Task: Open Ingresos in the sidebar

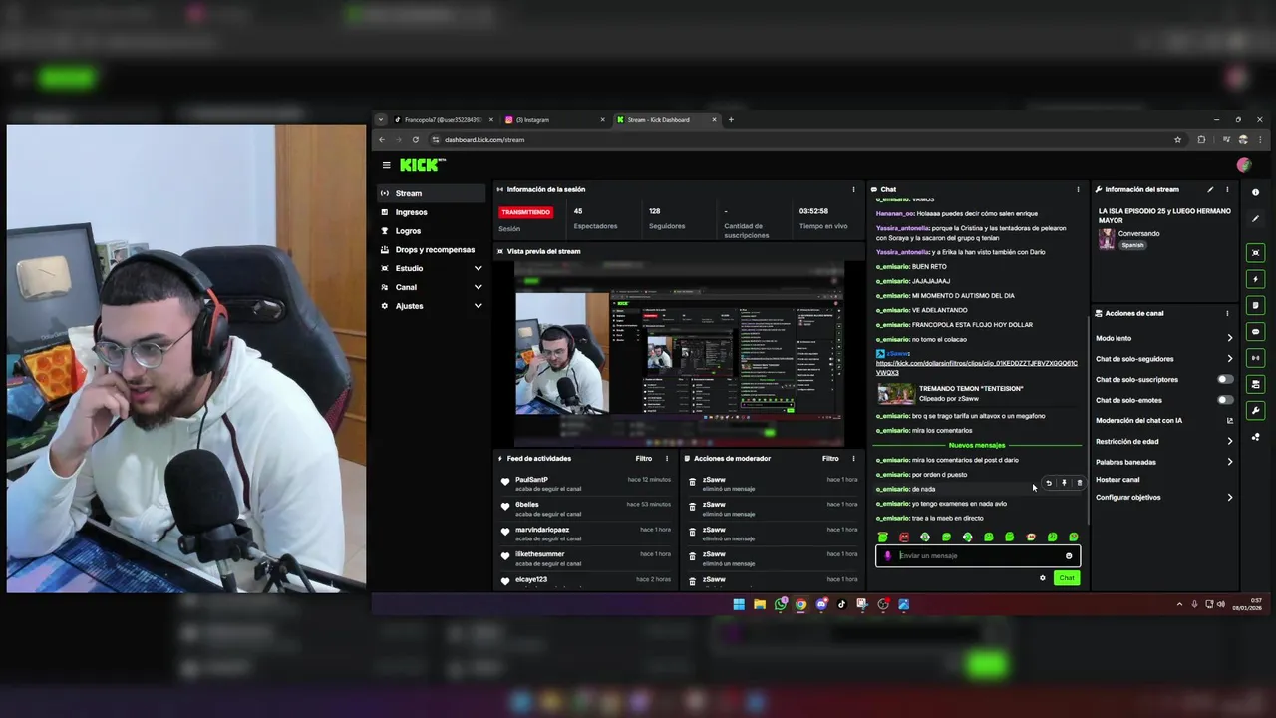Action: pyautogui.click(x=432, y=212)
